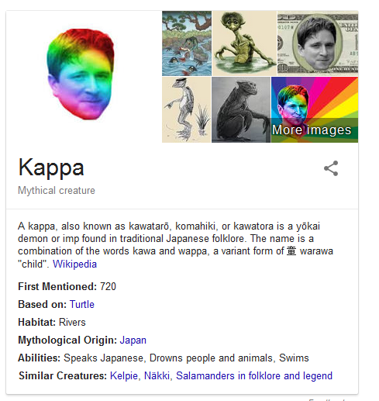379x401 pixels.
Task: Open the dollar bill face image
Action: click(x=318, y=43)
